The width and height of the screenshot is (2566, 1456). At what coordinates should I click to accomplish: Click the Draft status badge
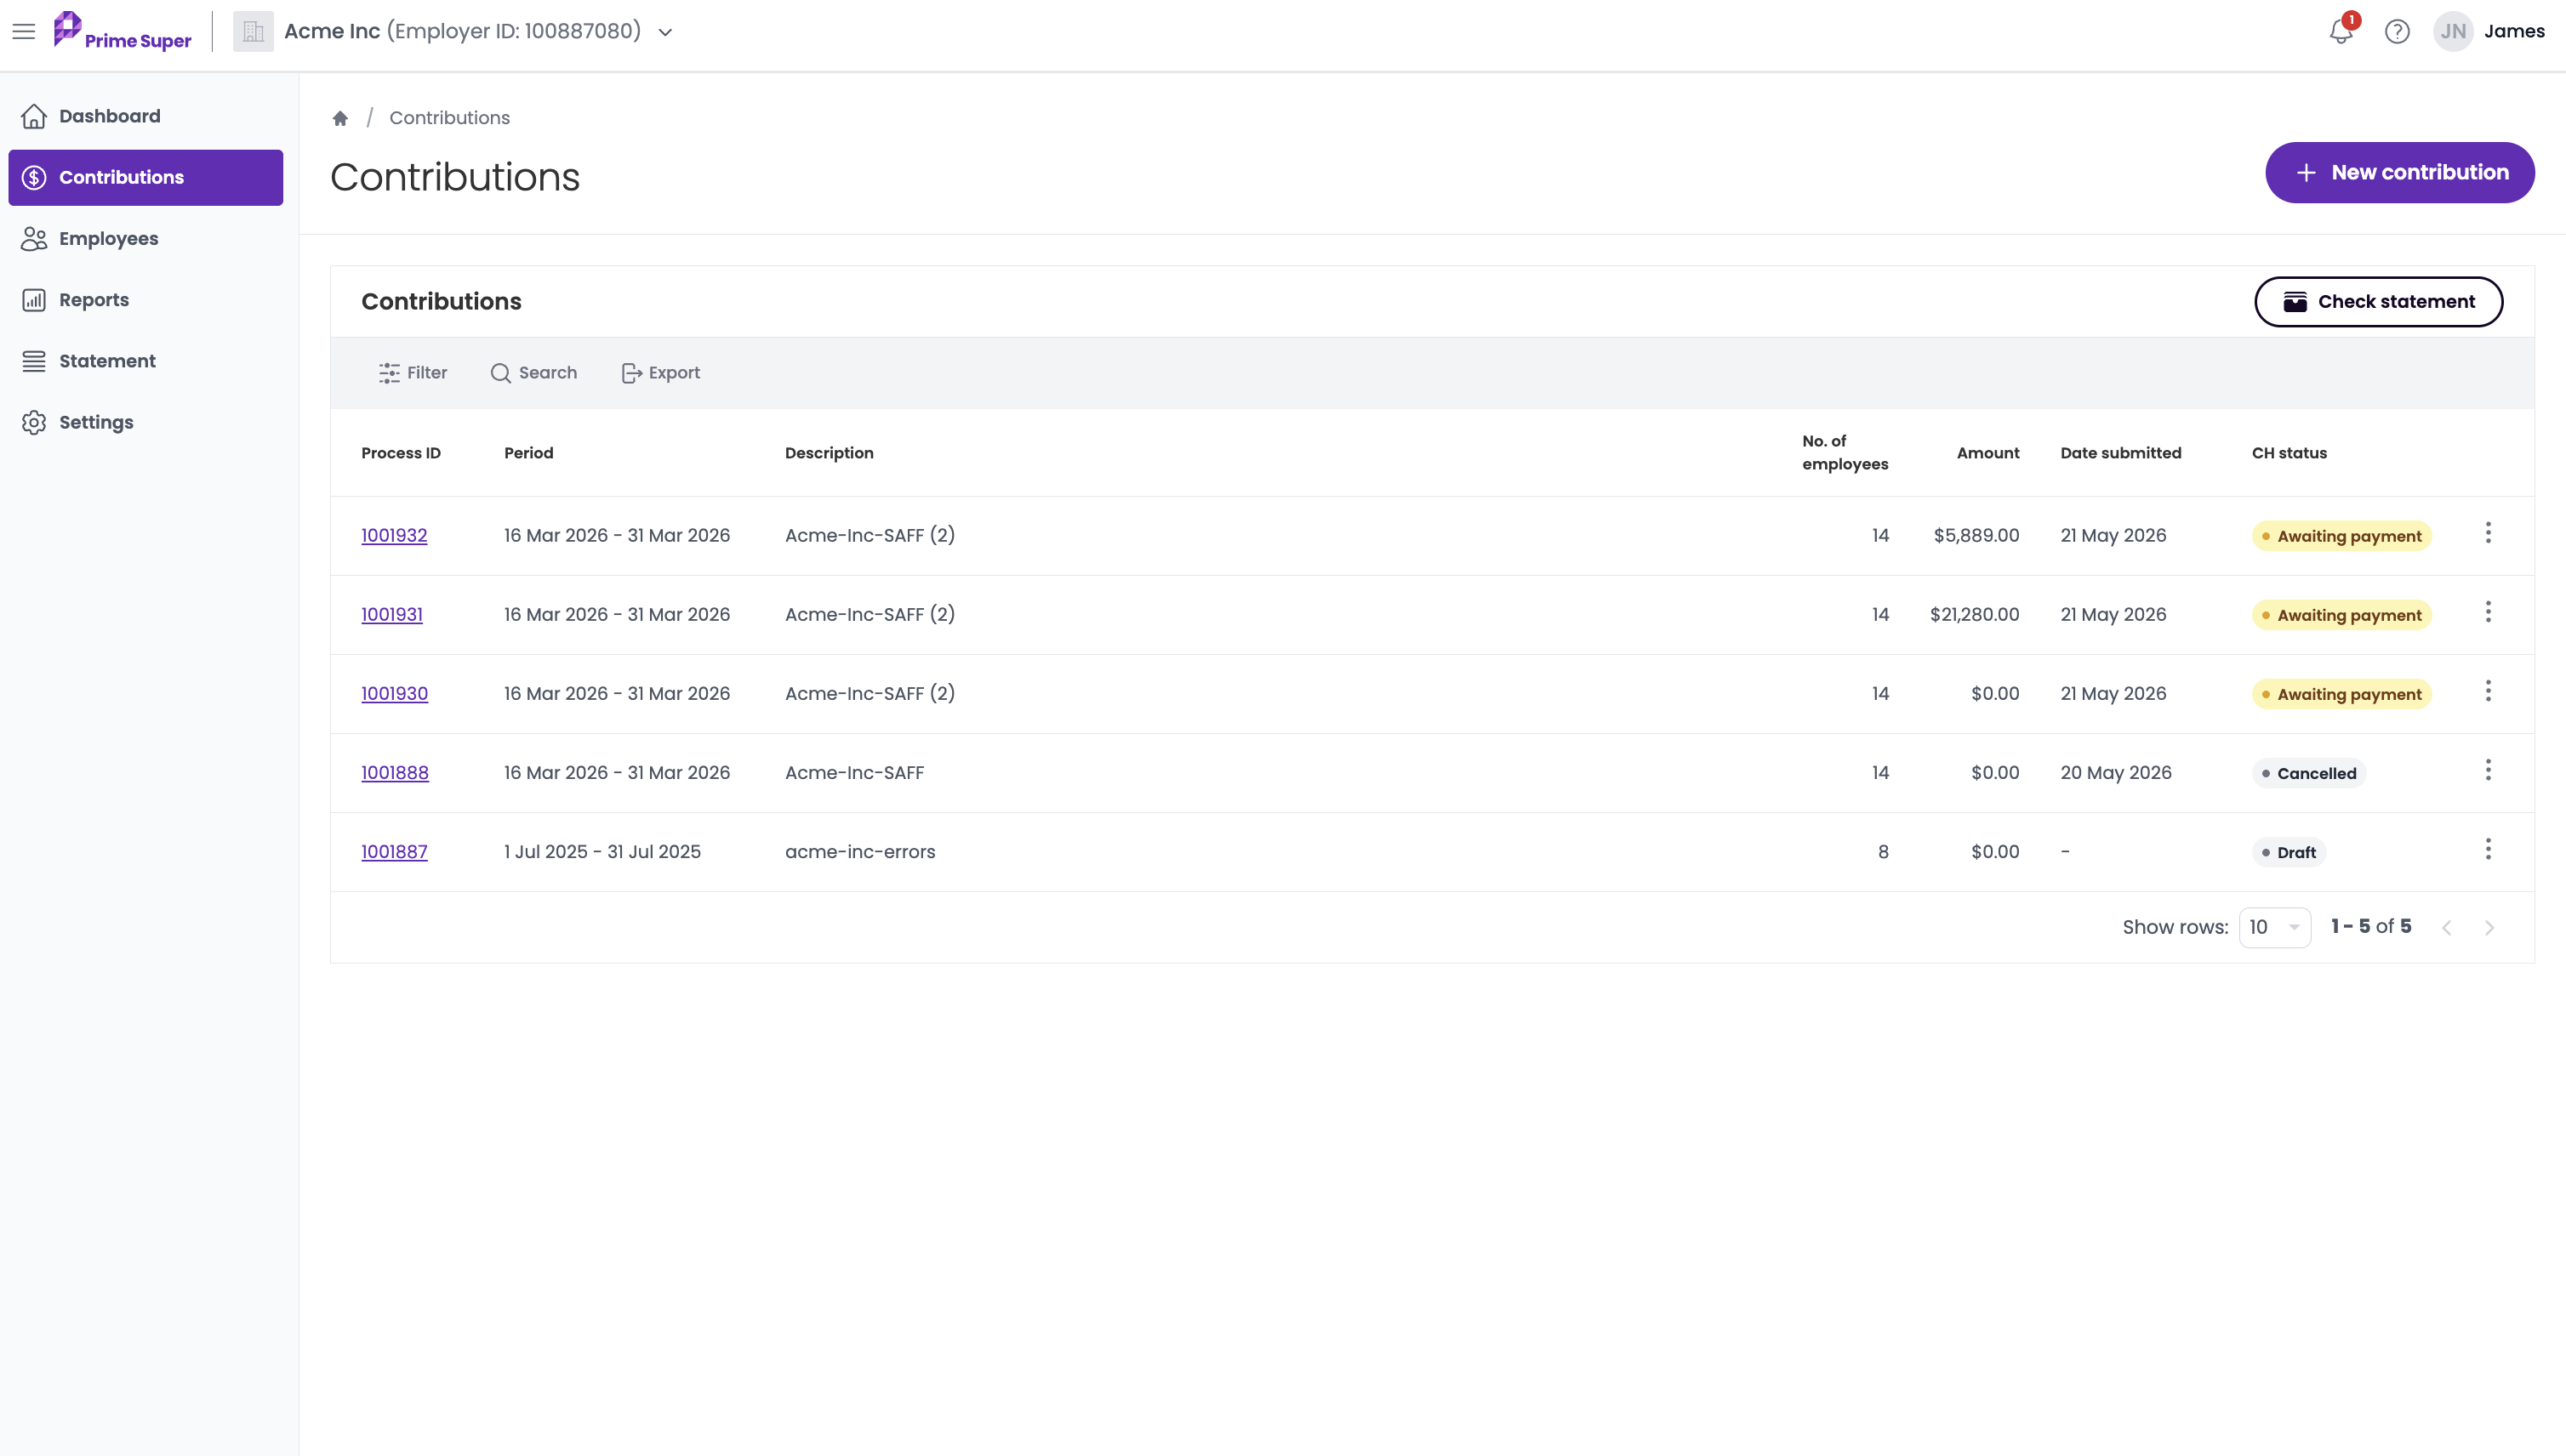pyautogui.click(x=2288, y=852)
